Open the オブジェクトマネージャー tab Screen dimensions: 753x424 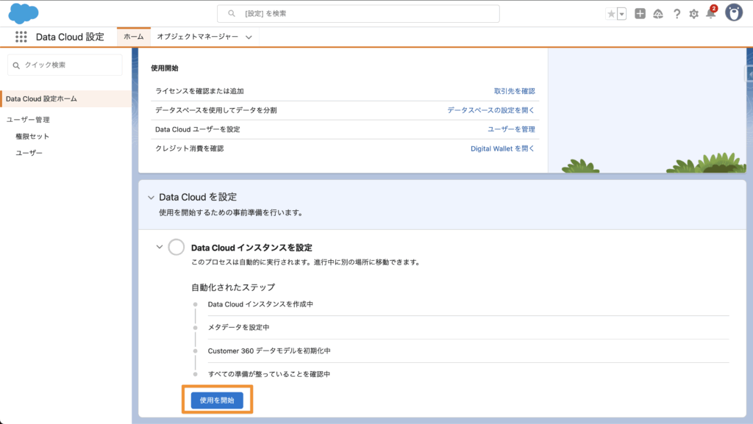(197, 37)
